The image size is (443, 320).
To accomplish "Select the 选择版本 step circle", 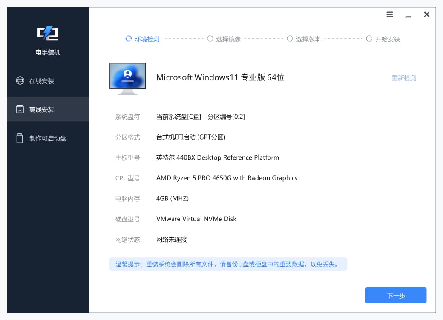I will [290, 39].
